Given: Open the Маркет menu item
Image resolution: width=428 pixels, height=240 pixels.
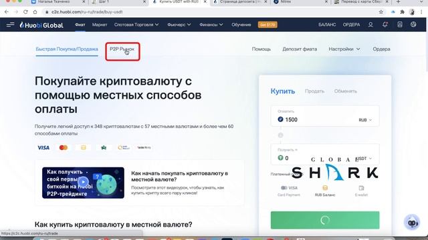Looking at the screenshot, I should pyautogui.click(x=100, y=25).
